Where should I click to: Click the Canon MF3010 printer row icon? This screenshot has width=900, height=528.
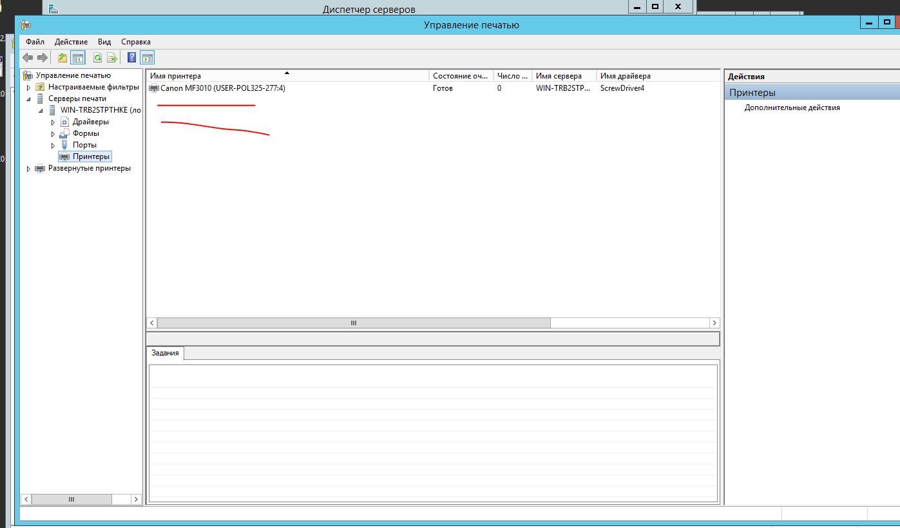coord(154,88)
